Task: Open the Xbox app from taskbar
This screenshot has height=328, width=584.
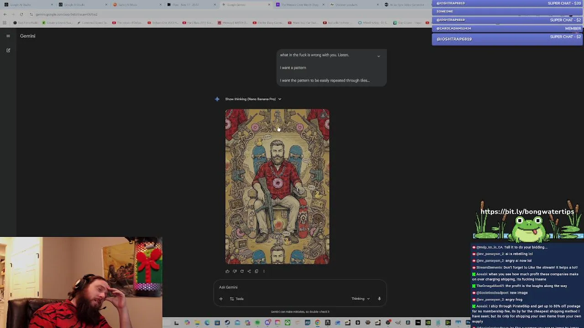Action: click(x=287, y=323)
